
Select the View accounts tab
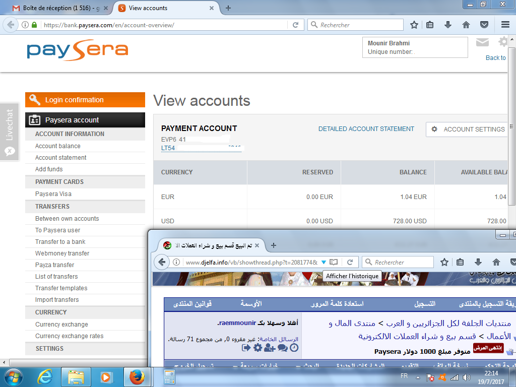165,8
